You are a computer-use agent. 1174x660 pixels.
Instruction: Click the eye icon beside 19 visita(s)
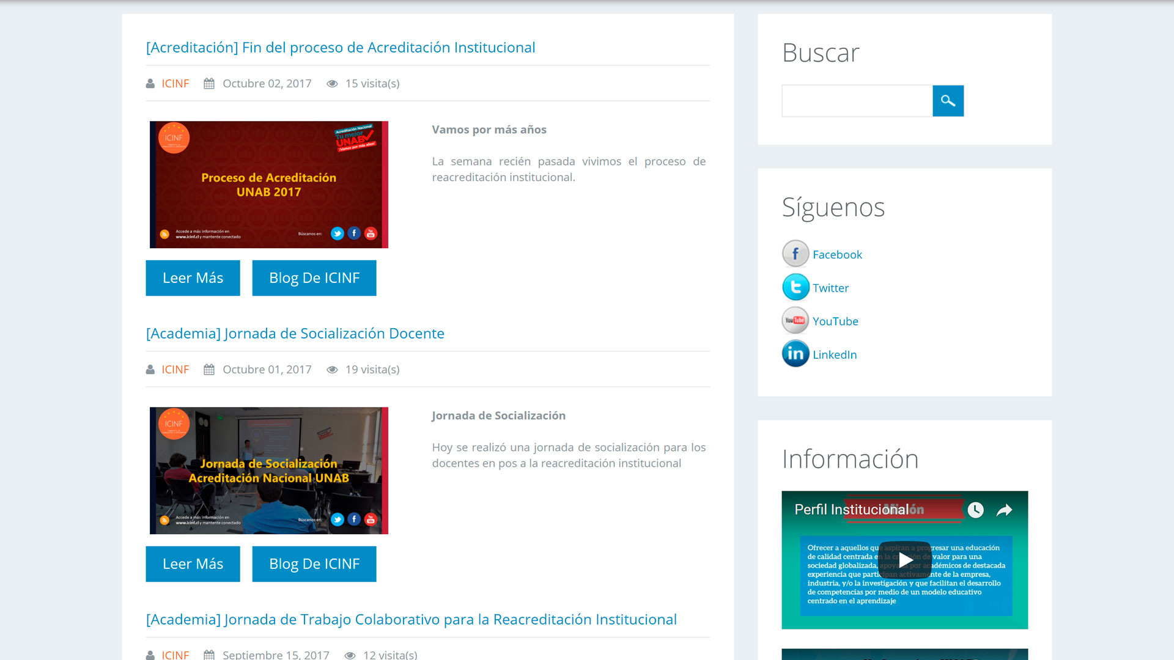click(x=332, y=370)
